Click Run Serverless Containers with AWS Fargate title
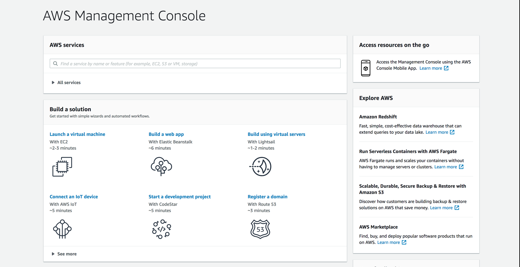This screenshot has width=520, height=267. 408,151
